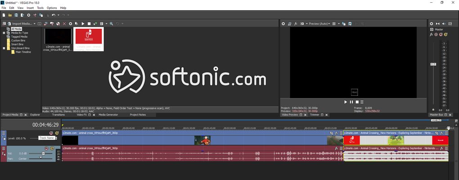Create a new project with the New icon
Image resolution: width=459 pixels, height=180 pixels.
pos(4,15)
